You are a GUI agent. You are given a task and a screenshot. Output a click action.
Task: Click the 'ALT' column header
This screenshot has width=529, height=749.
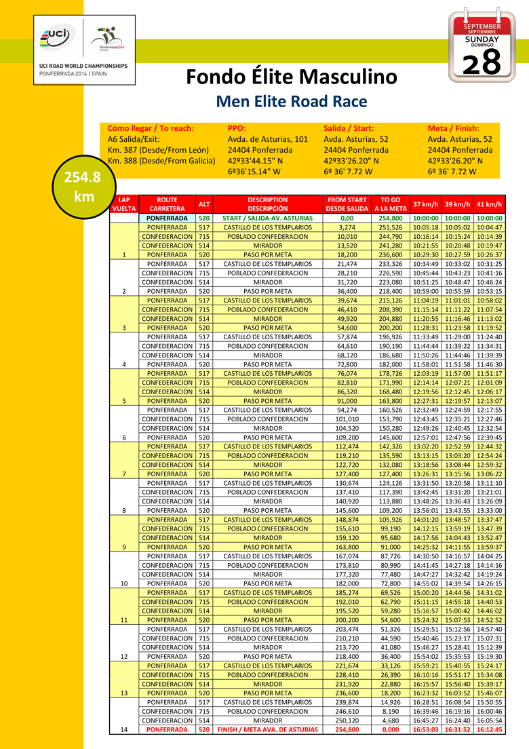point(204,204)
